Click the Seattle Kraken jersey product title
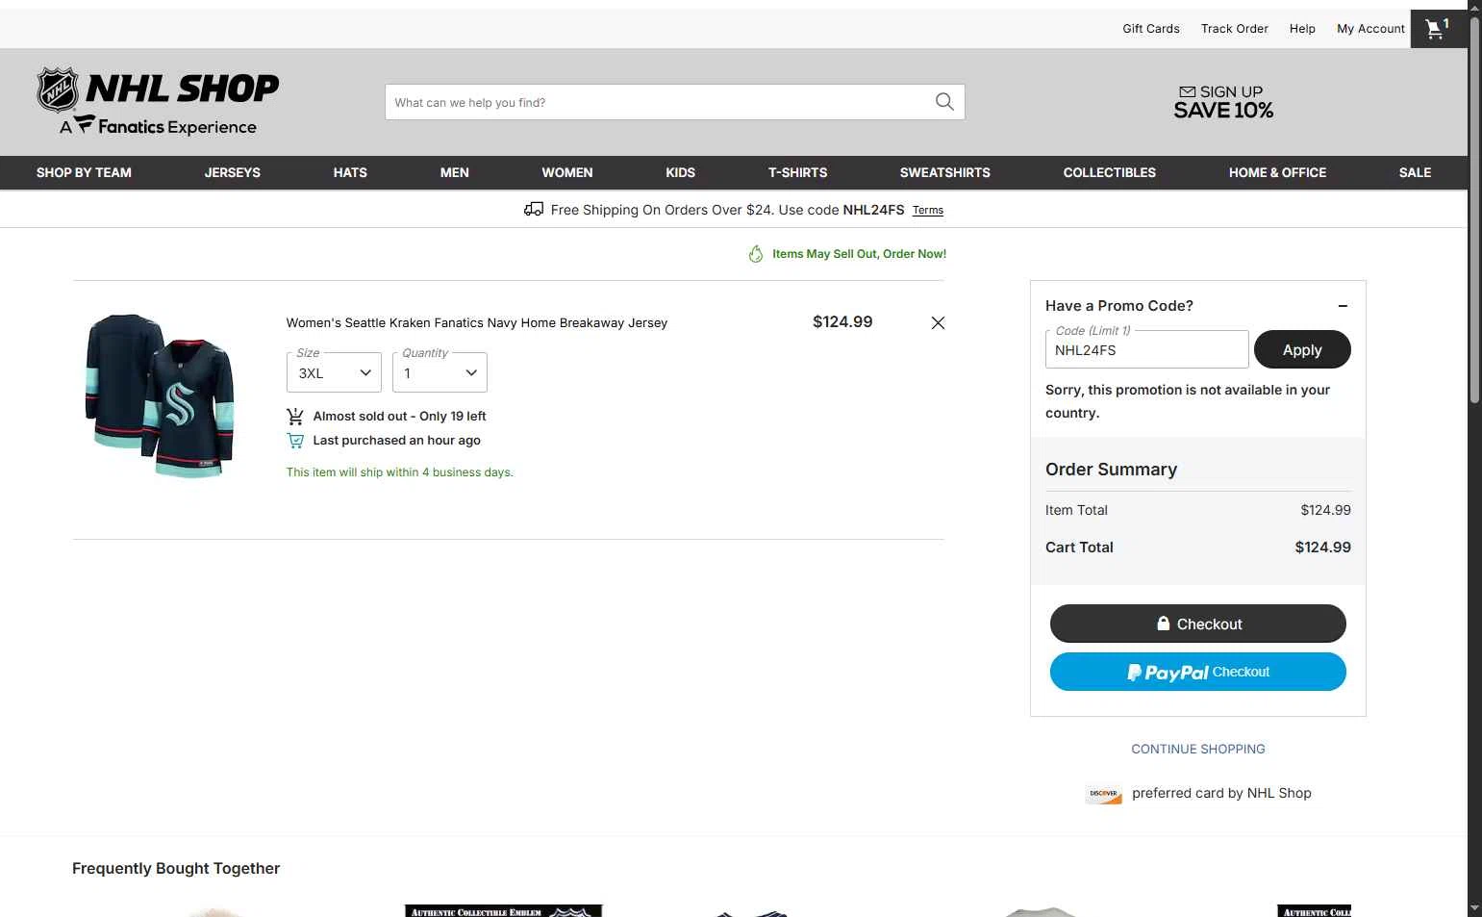This screenshot has height=917, width=1482. pyautogui.click(x=477, y=323)
